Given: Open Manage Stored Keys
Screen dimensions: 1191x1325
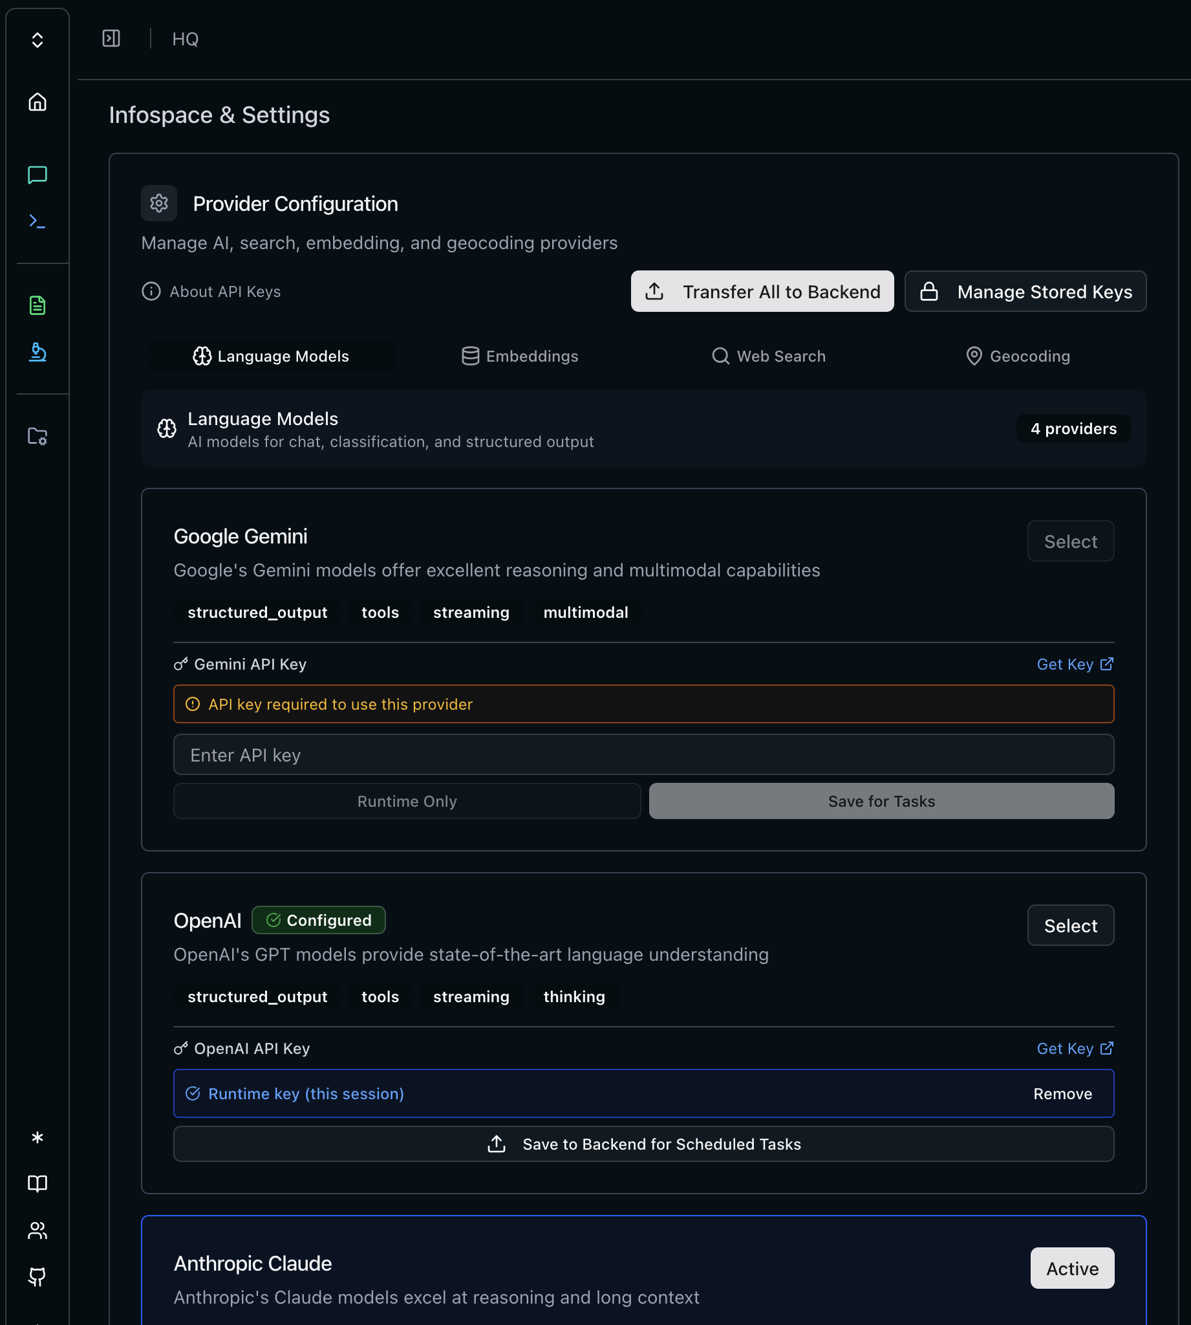Looking at the screenshot, I should click(1025, 291).
